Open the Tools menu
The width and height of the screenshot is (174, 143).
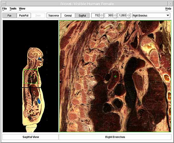click(x=13, y=9)
